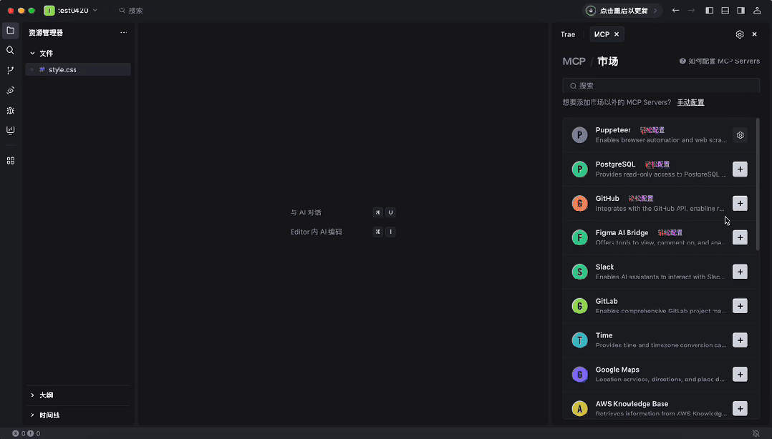The height and width of the screenshot is (439, 772).
Task: Toggle the left sidebar layout icon
Action: [x=710, y=10]
